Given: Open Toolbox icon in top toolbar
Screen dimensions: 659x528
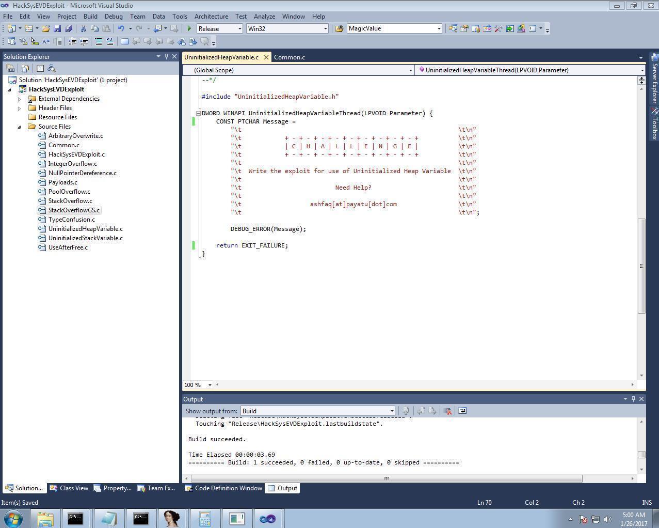Looking at the screenshot, I should pyautogui.click(x=498, y=29).
